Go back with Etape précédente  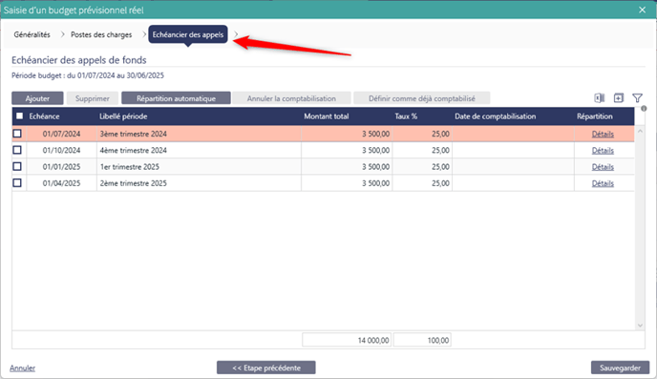266,368
